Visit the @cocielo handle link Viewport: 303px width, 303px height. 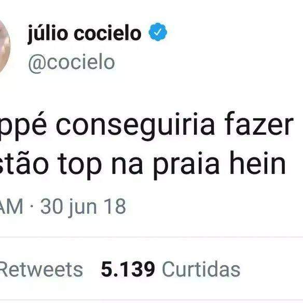(x=72, y=63)
